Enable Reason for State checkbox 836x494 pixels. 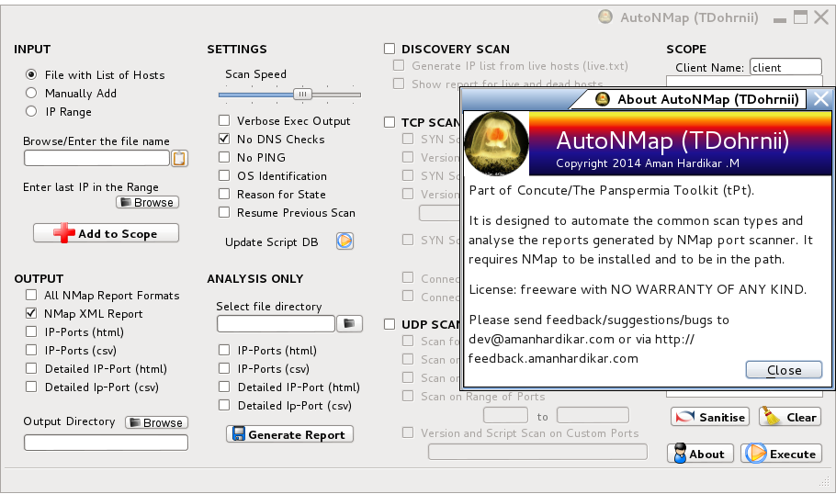pos(224,194)
